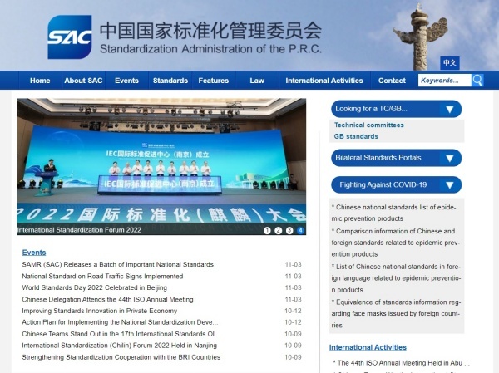Click the Keywords search input field
The width and height of the screenshot is (499, 373).
(443, 81)
